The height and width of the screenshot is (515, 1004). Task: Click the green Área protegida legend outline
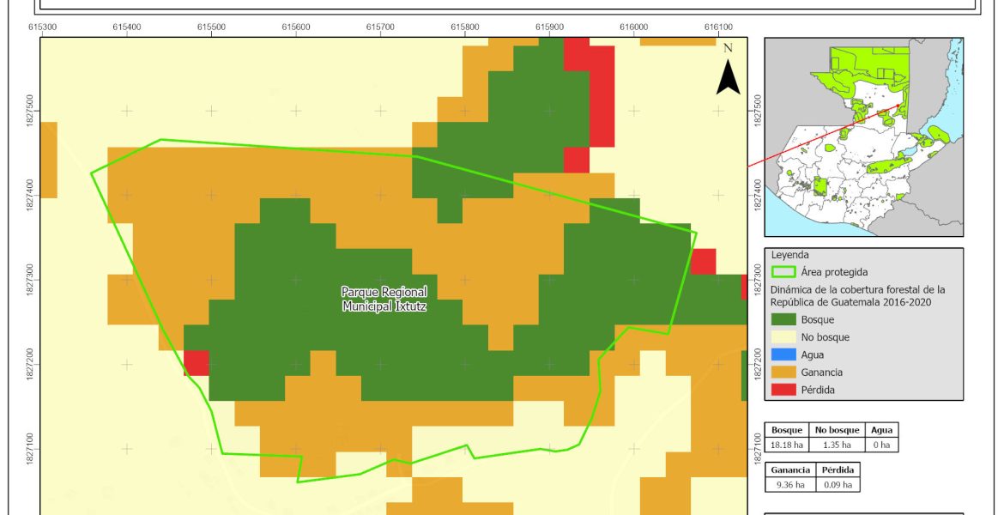pos(784,272)
